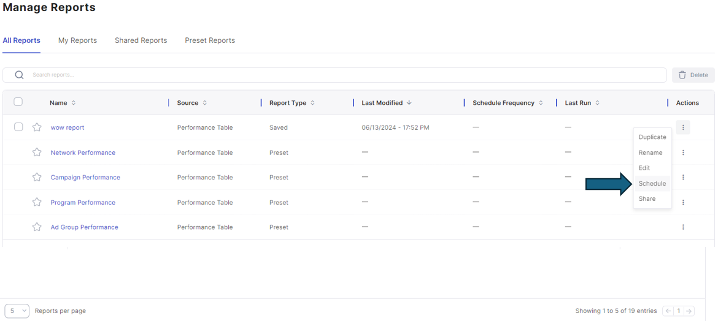This screenshot has height=321, width=718.
Task: Click the Delete button
Action: tap(693, 75)
